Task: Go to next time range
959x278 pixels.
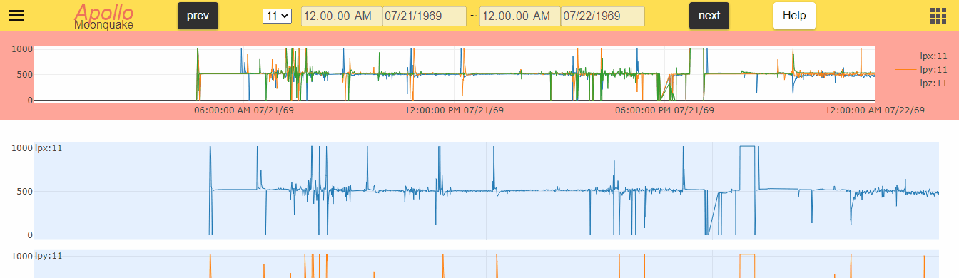Action: pyautogui.click(x=709, y=16)
